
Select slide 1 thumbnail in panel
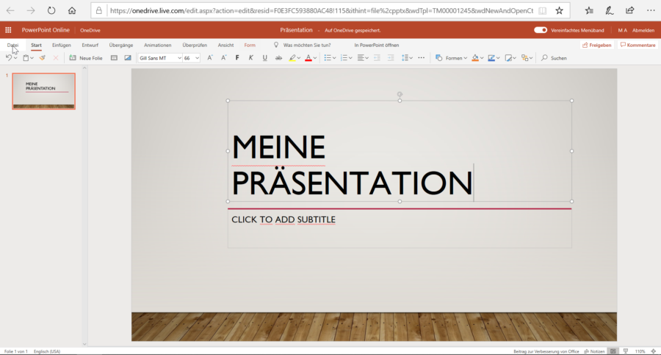click(x=43, y=91)
